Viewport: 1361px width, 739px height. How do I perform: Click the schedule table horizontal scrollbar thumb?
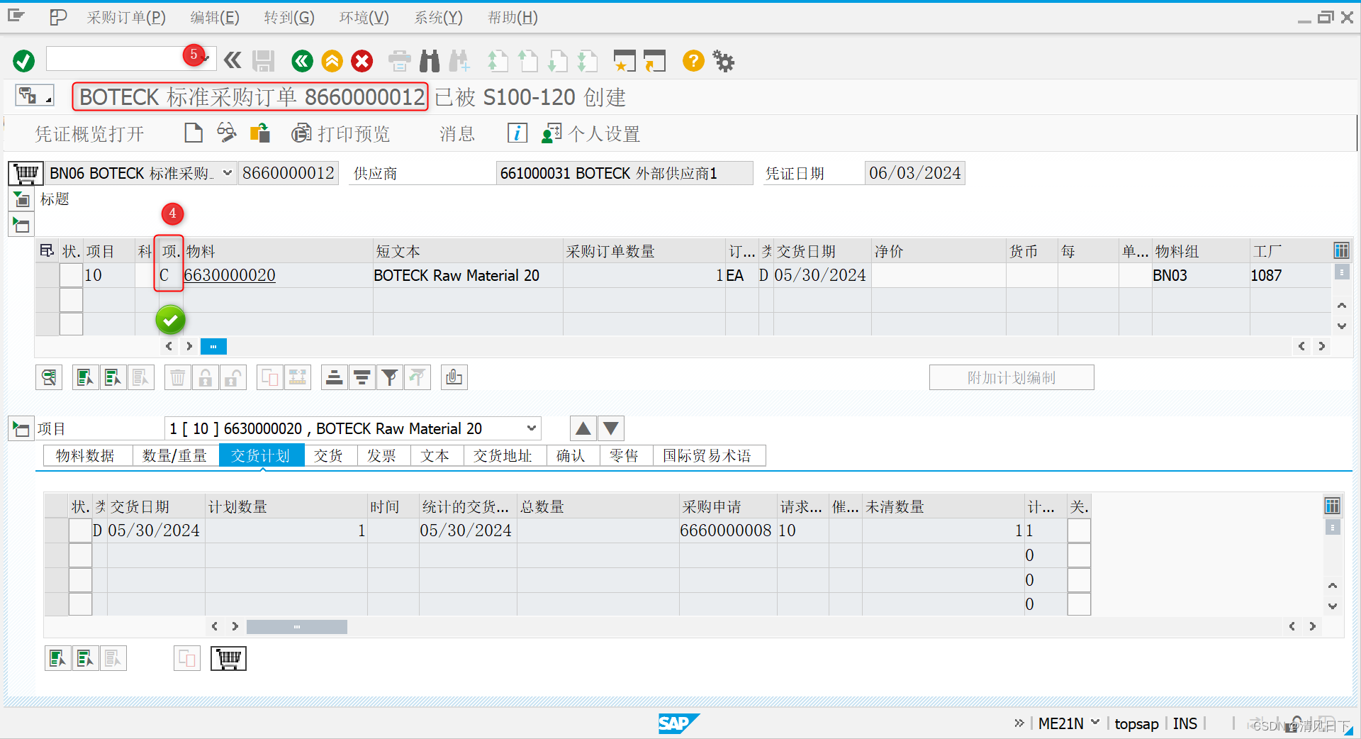297,626
